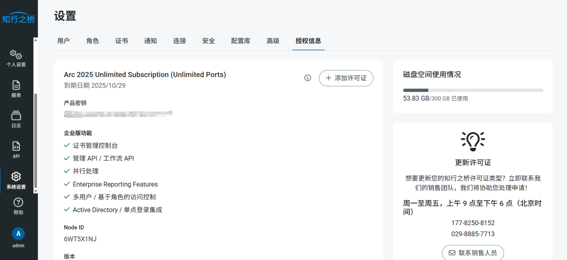Screen dimensions: 567x260
Task: Click the disk space usage bar
Action: [473, 90]
